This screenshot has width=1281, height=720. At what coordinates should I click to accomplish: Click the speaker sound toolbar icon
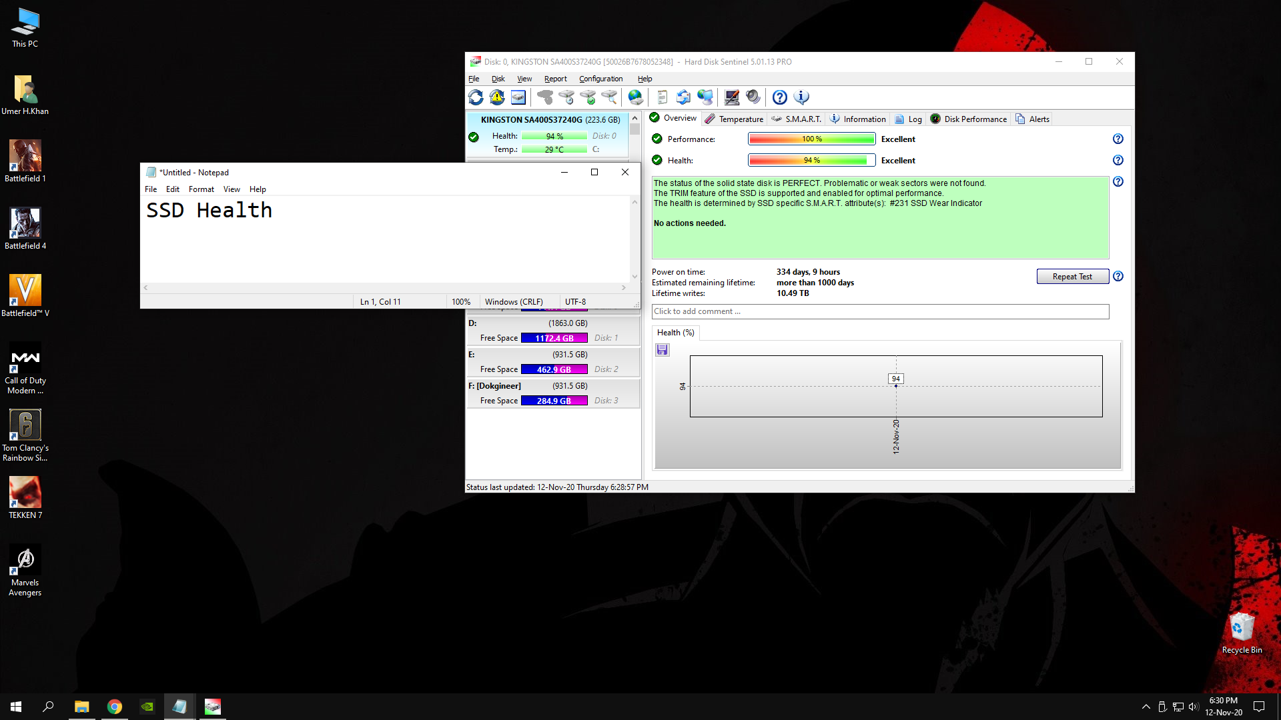pos(753,97)
